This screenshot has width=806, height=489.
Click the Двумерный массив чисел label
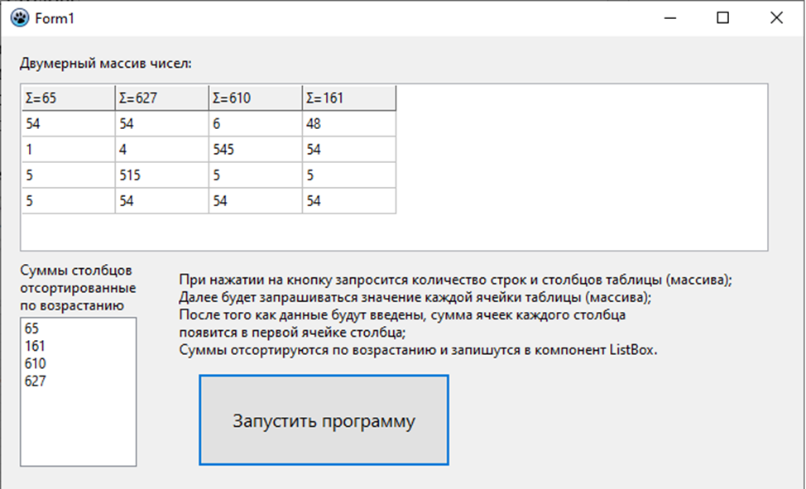[105, 64]
